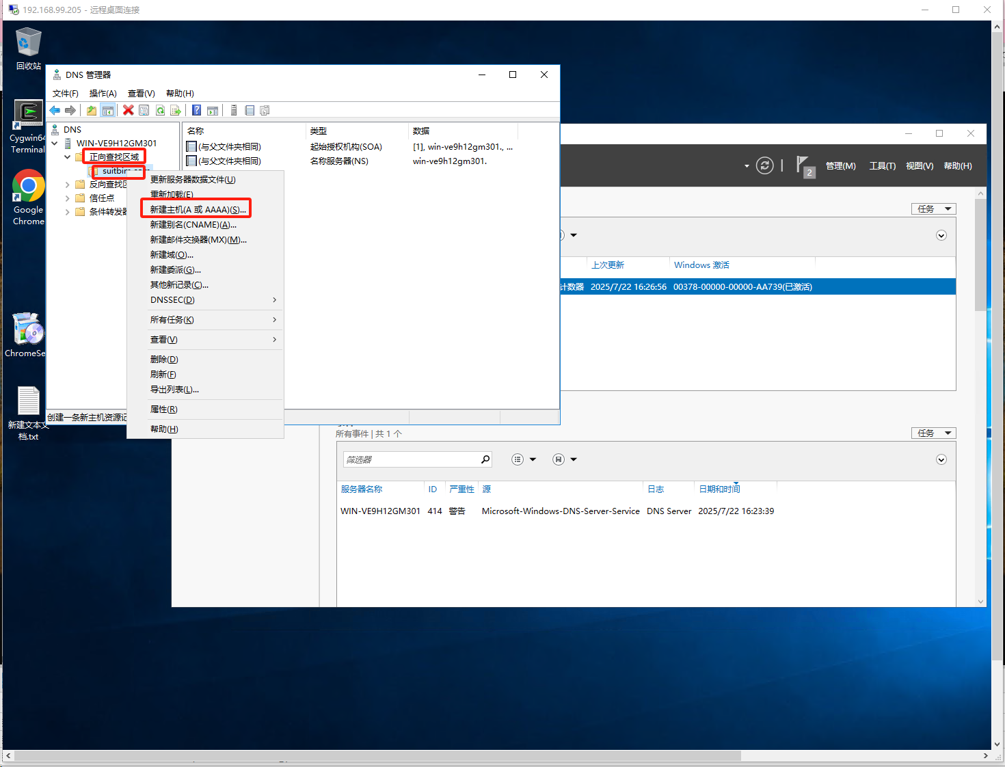Open the upper 任务 dropdown in Server Manager
Image resolution: width=1005 pixels, height=767 pixels.
(x=933, y=208)
